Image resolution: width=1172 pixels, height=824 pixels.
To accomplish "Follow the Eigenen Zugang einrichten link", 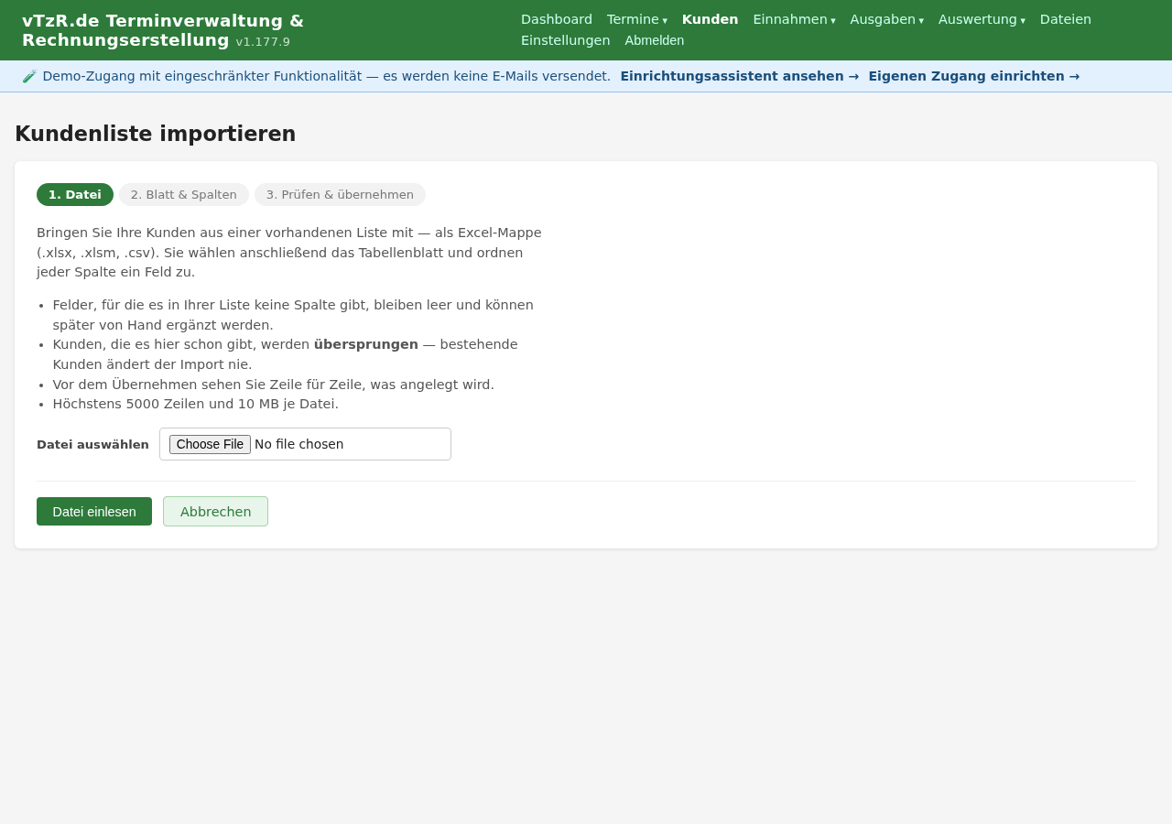I will point(974,76).
